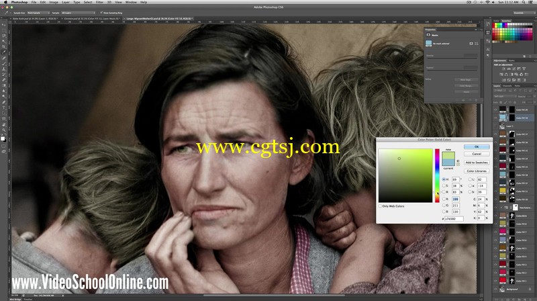The width and height of the screenshot is (537, 301).
Task: Add an Exposure adjustment
Action: [519, 69]
